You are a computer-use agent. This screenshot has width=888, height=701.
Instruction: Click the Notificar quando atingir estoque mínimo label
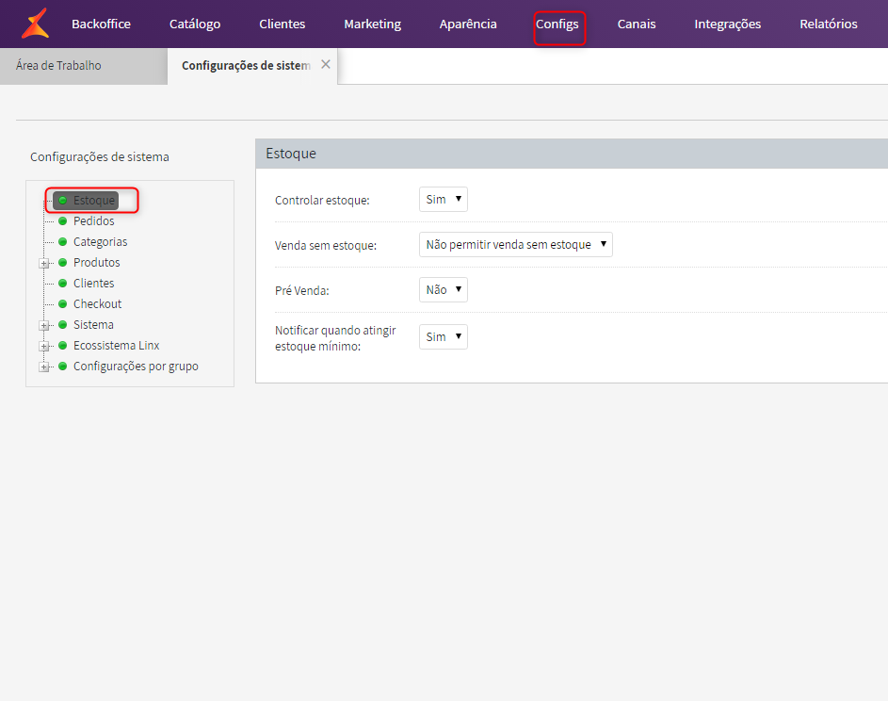335,338
